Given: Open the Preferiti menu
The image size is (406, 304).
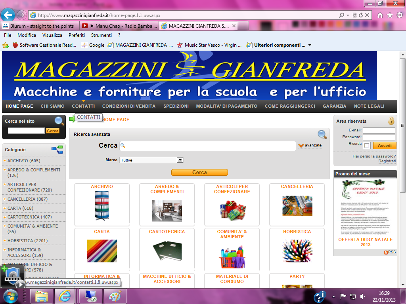Looking at the screenshot, I should 77,35.
